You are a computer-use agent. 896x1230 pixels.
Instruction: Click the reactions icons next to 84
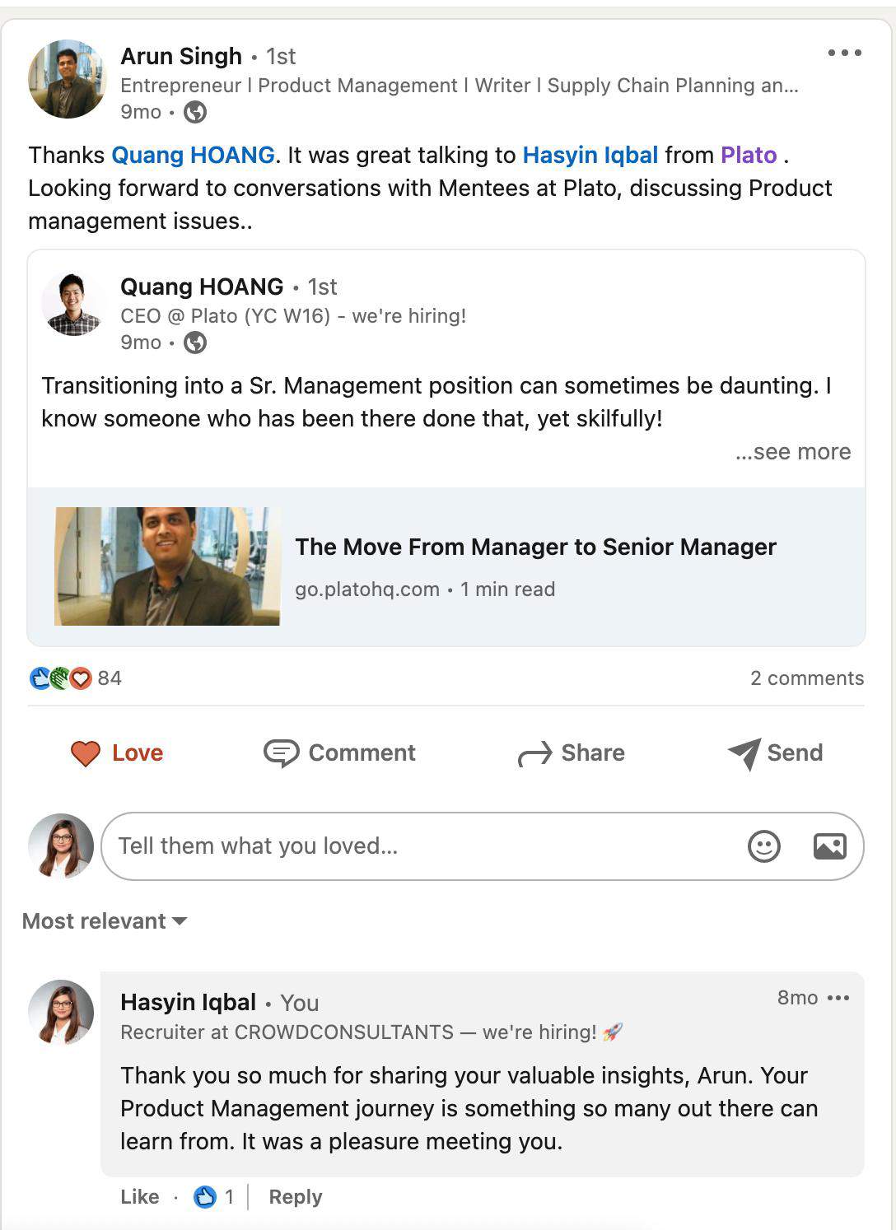point(60,678)
